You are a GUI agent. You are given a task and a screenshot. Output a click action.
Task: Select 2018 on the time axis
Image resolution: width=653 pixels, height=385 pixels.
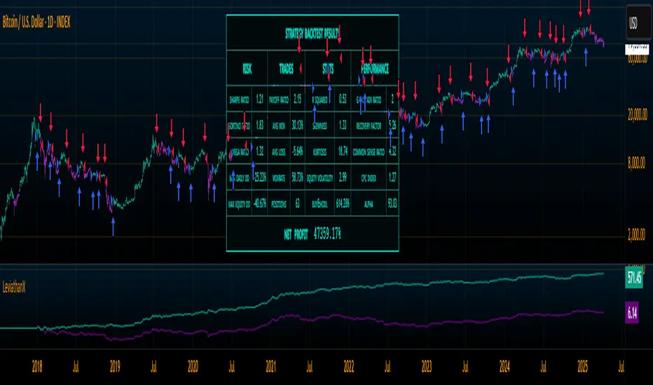[37, 365]
